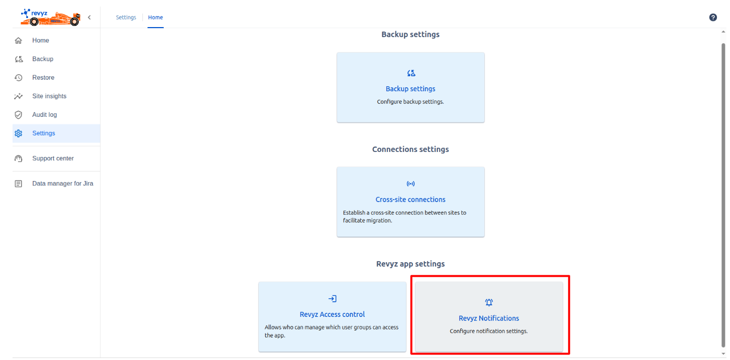
Task: Click the Settings gear icon in sidebar
Action: 19,133
